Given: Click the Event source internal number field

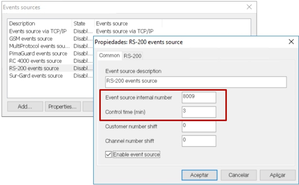Looking at the screenshot, I should [x=199, y=97].
